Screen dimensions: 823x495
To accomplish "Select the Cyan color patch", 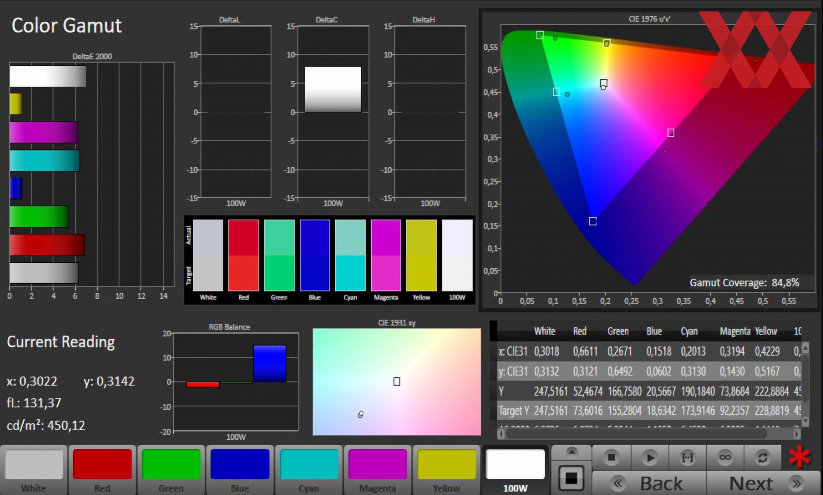I will pos(309,470).
